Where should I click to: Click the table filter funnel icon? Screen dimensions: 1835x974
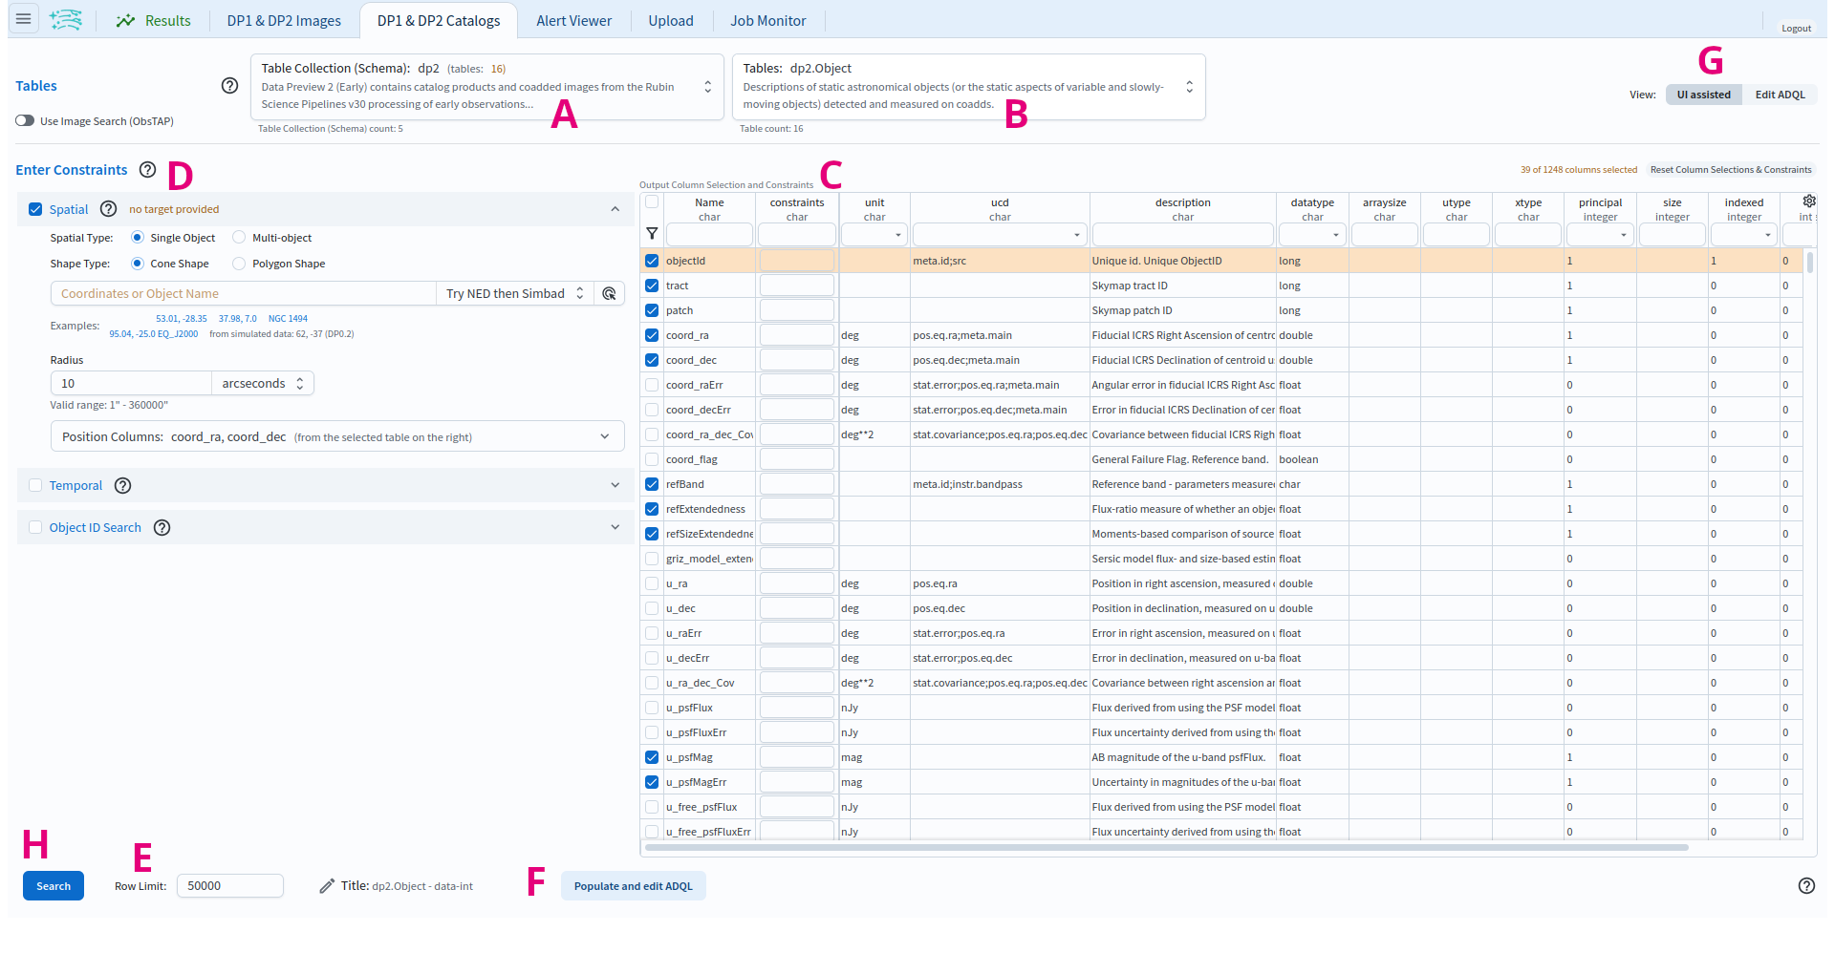(x=652, y=233)
